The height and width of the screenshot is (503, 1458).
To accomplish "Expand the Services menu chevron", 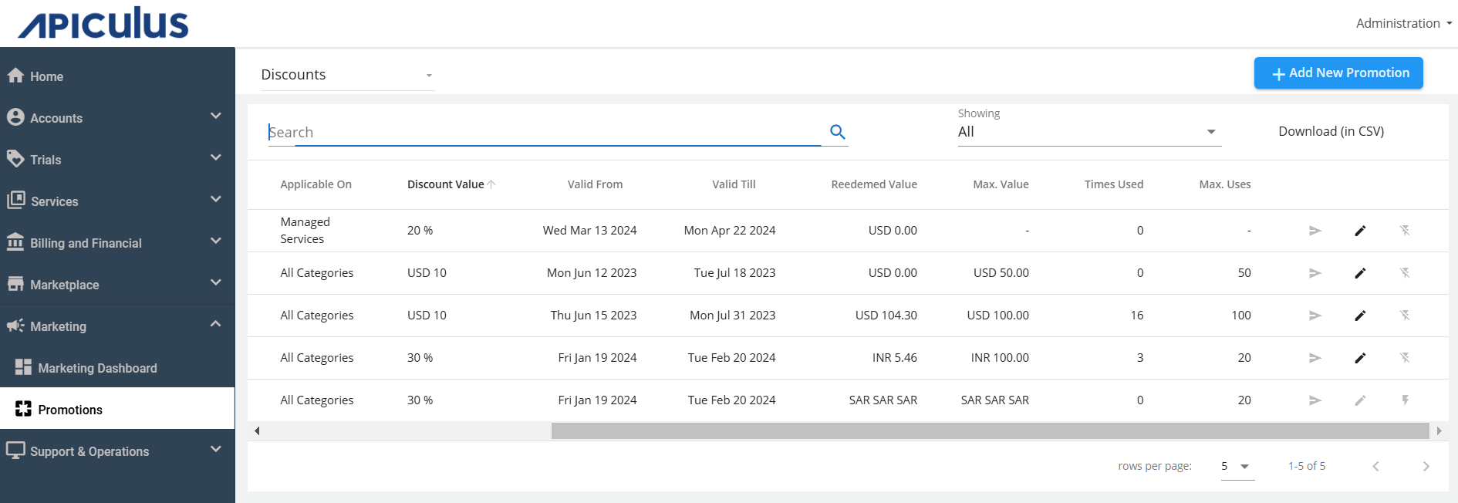I will point(216,199).
